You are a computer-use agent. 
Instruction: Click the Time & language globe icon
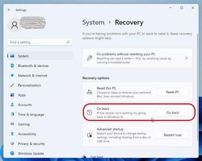(12, 114)
